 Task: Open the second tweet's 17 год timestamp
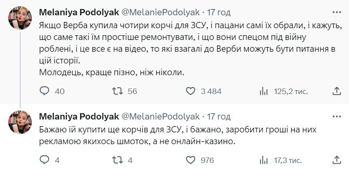click(x=219, y=116)
